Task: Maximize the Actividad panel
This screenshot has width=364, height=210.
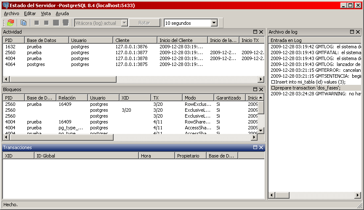Action: 255,32
